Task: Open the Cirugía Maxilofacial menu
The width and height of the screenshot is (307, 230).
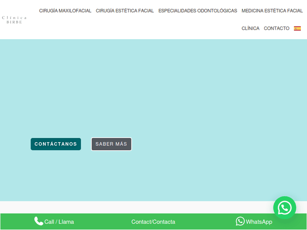Action: [x=65, y=11]
